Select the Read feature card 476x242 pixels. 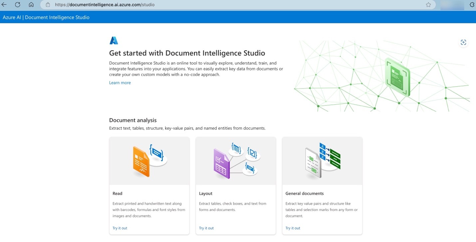click(149, 185)
